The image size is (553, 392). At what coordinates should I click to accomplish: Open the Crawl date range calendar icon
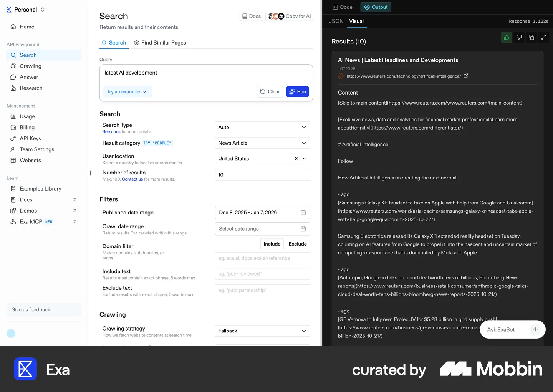(303, 229)
